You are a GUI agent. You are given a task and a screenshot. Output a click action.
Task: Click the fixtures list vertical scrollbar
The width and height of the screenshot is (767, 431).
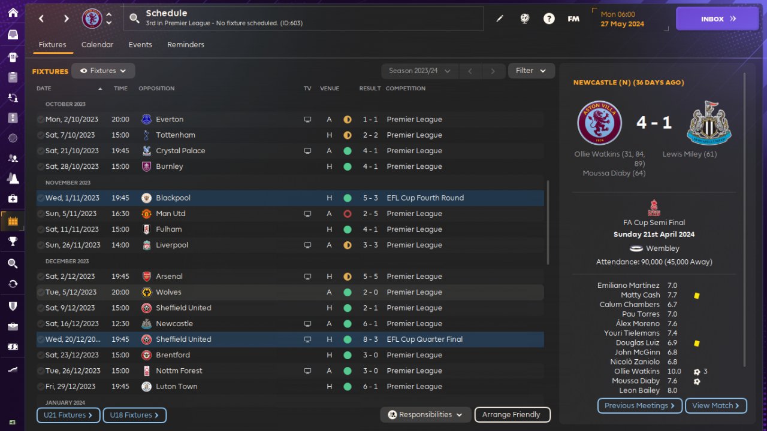click(548, 221)
